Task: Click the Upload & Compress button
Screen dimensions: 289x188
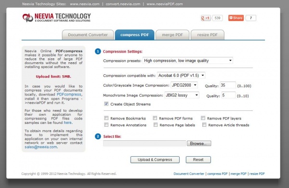Action: click(155, 160)
